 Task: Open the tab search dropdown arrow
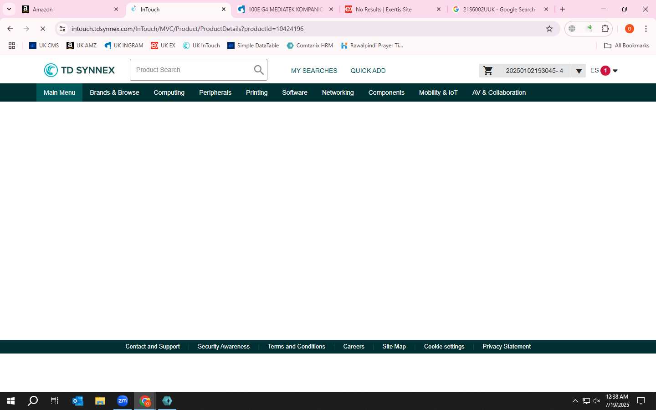coord(9,9)
